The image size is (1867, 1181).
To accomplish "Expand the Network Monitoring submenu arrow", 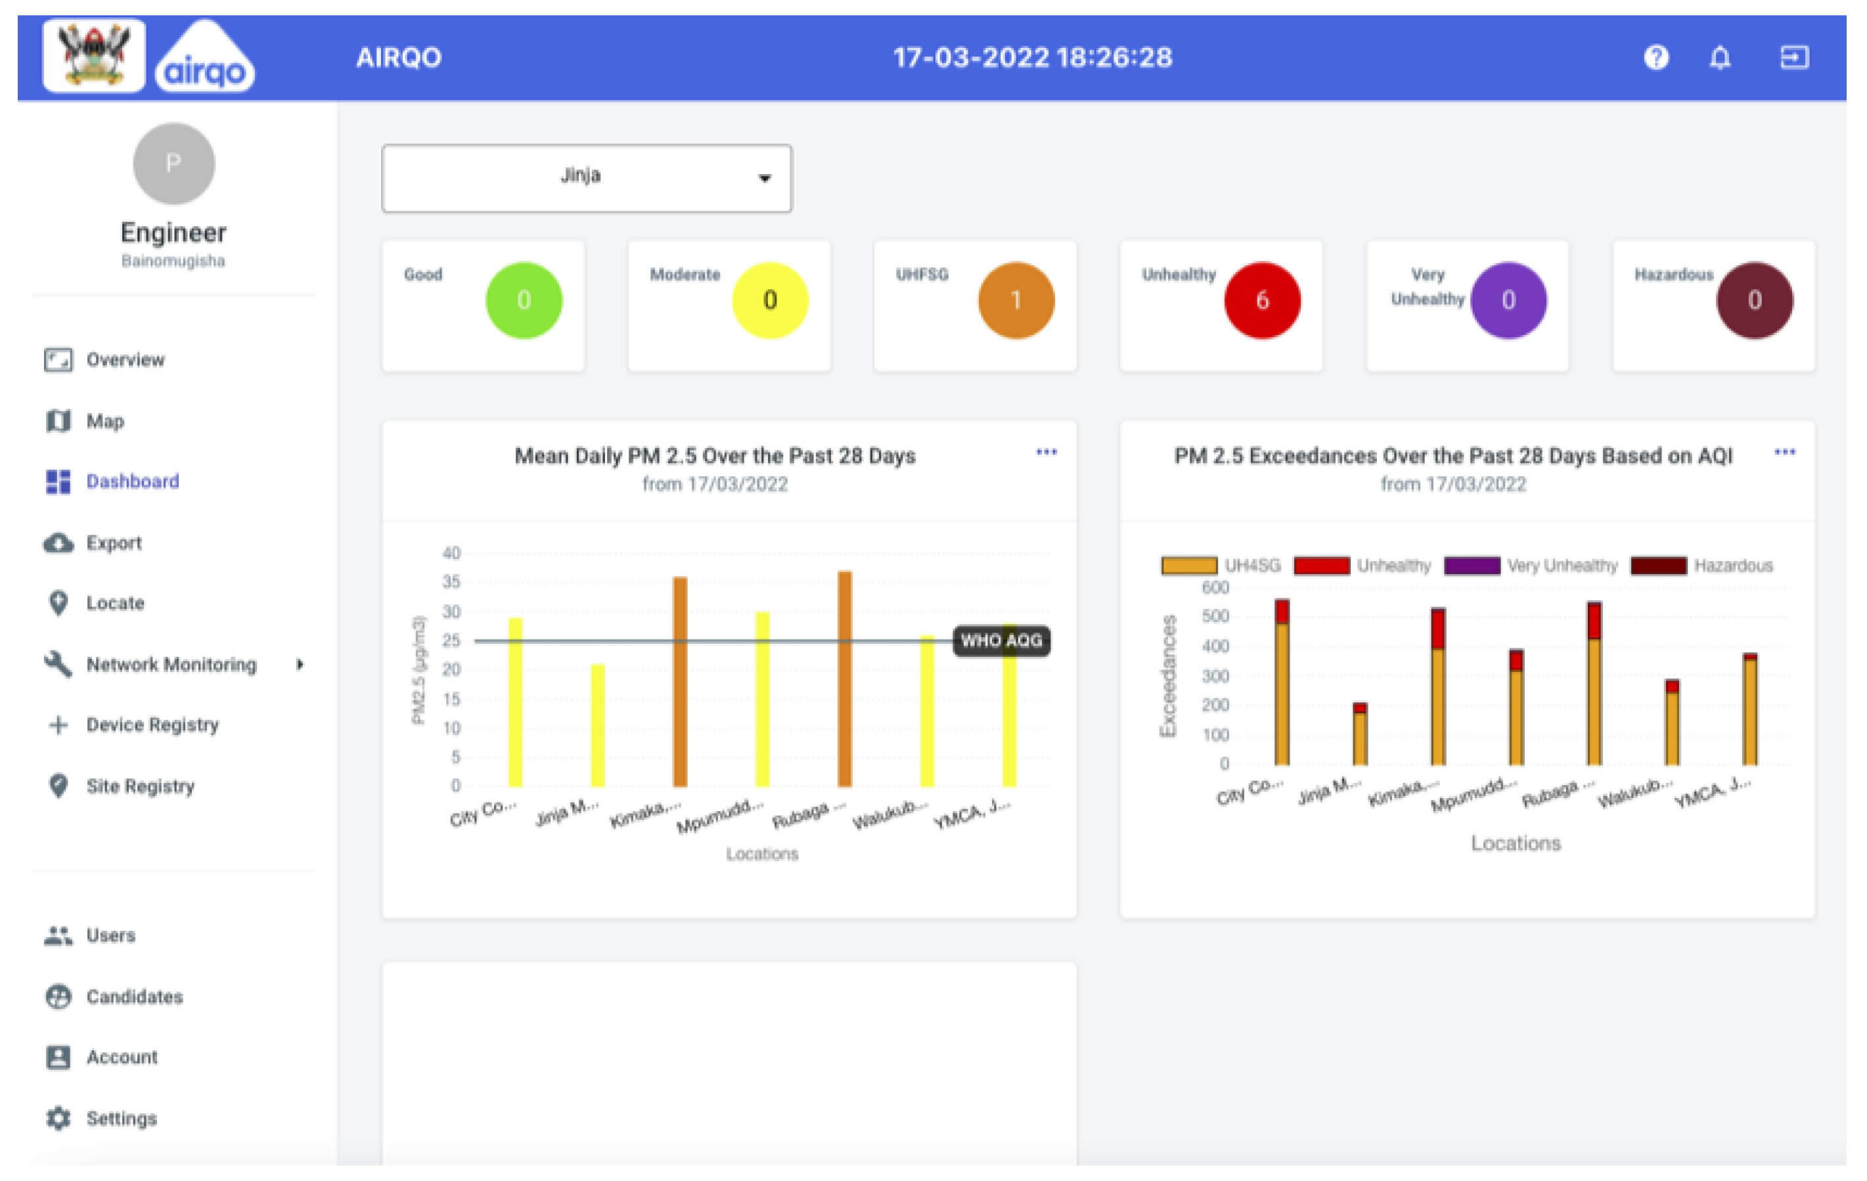I will 300,664.
